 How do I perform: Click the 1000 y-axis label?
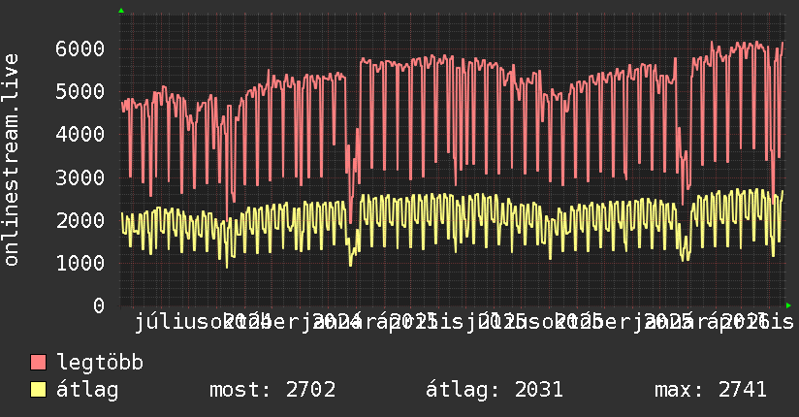click(x=80, y=263)
